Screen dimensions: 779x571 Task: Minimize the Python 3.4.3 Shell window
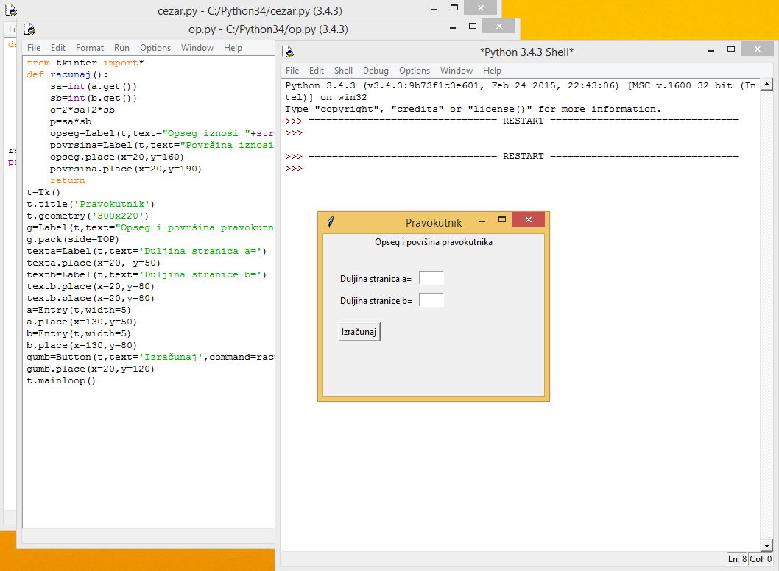coord(711,51)
